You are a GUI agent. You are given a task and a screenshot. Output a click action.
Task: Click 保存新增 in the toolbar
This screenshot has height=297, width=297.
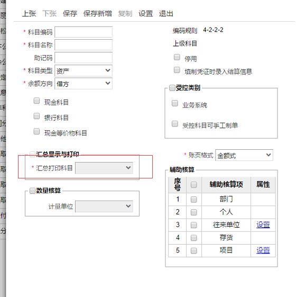(98, 14)
